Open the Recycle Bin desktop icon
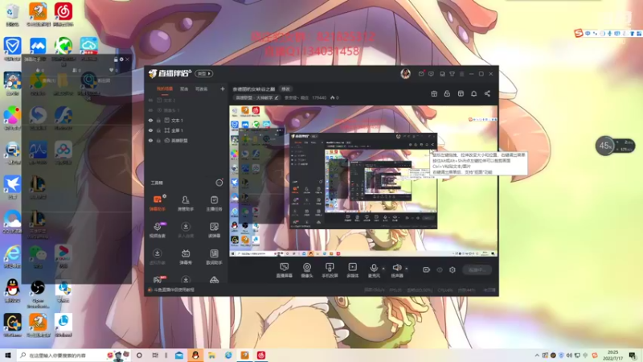643x362 pixels. 12,14
